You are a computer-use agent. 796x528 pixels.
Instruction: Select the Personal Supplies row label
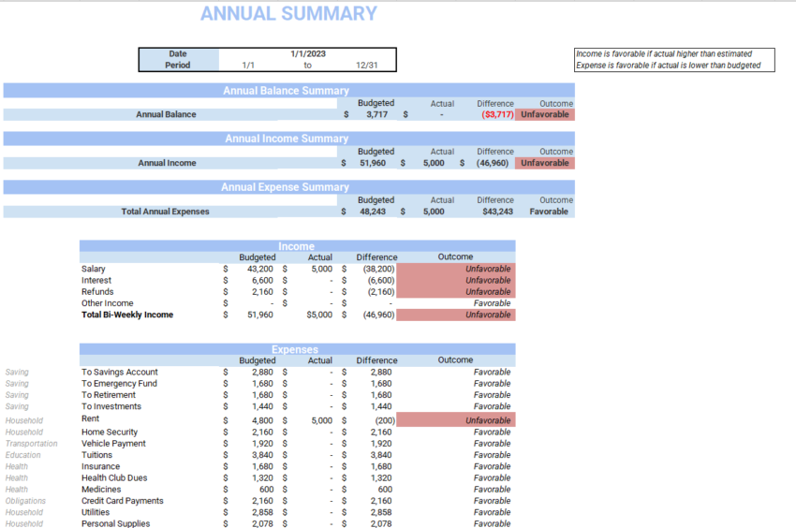click(x=116, y=523)
